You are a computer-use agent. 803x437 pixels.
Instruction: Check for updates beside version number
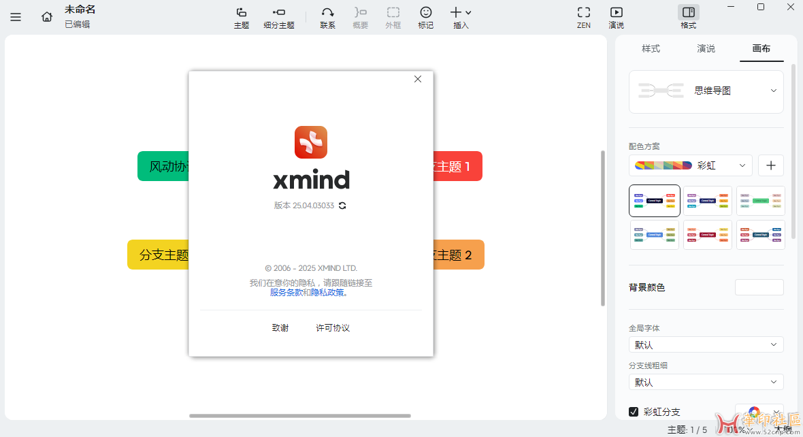[342, 206]
